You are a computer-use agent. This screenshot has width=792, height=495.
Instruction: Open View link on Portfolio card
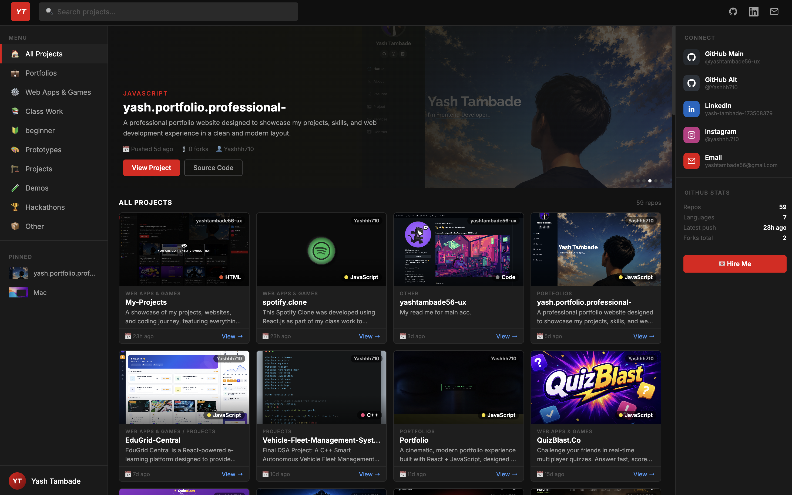click(x=507, y=474)
